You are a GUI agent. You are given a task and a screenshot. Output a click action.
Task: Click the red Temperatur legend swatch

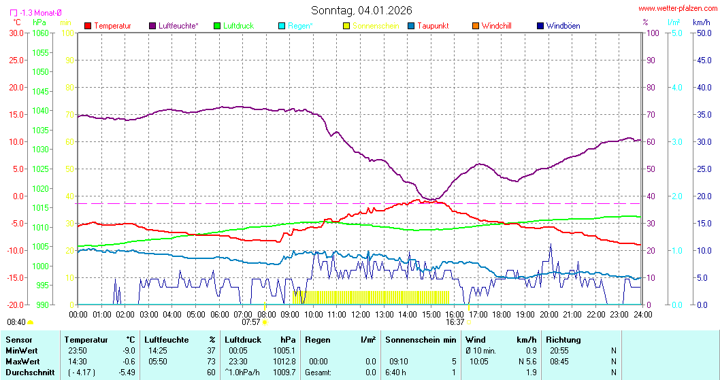pos(88,26)
